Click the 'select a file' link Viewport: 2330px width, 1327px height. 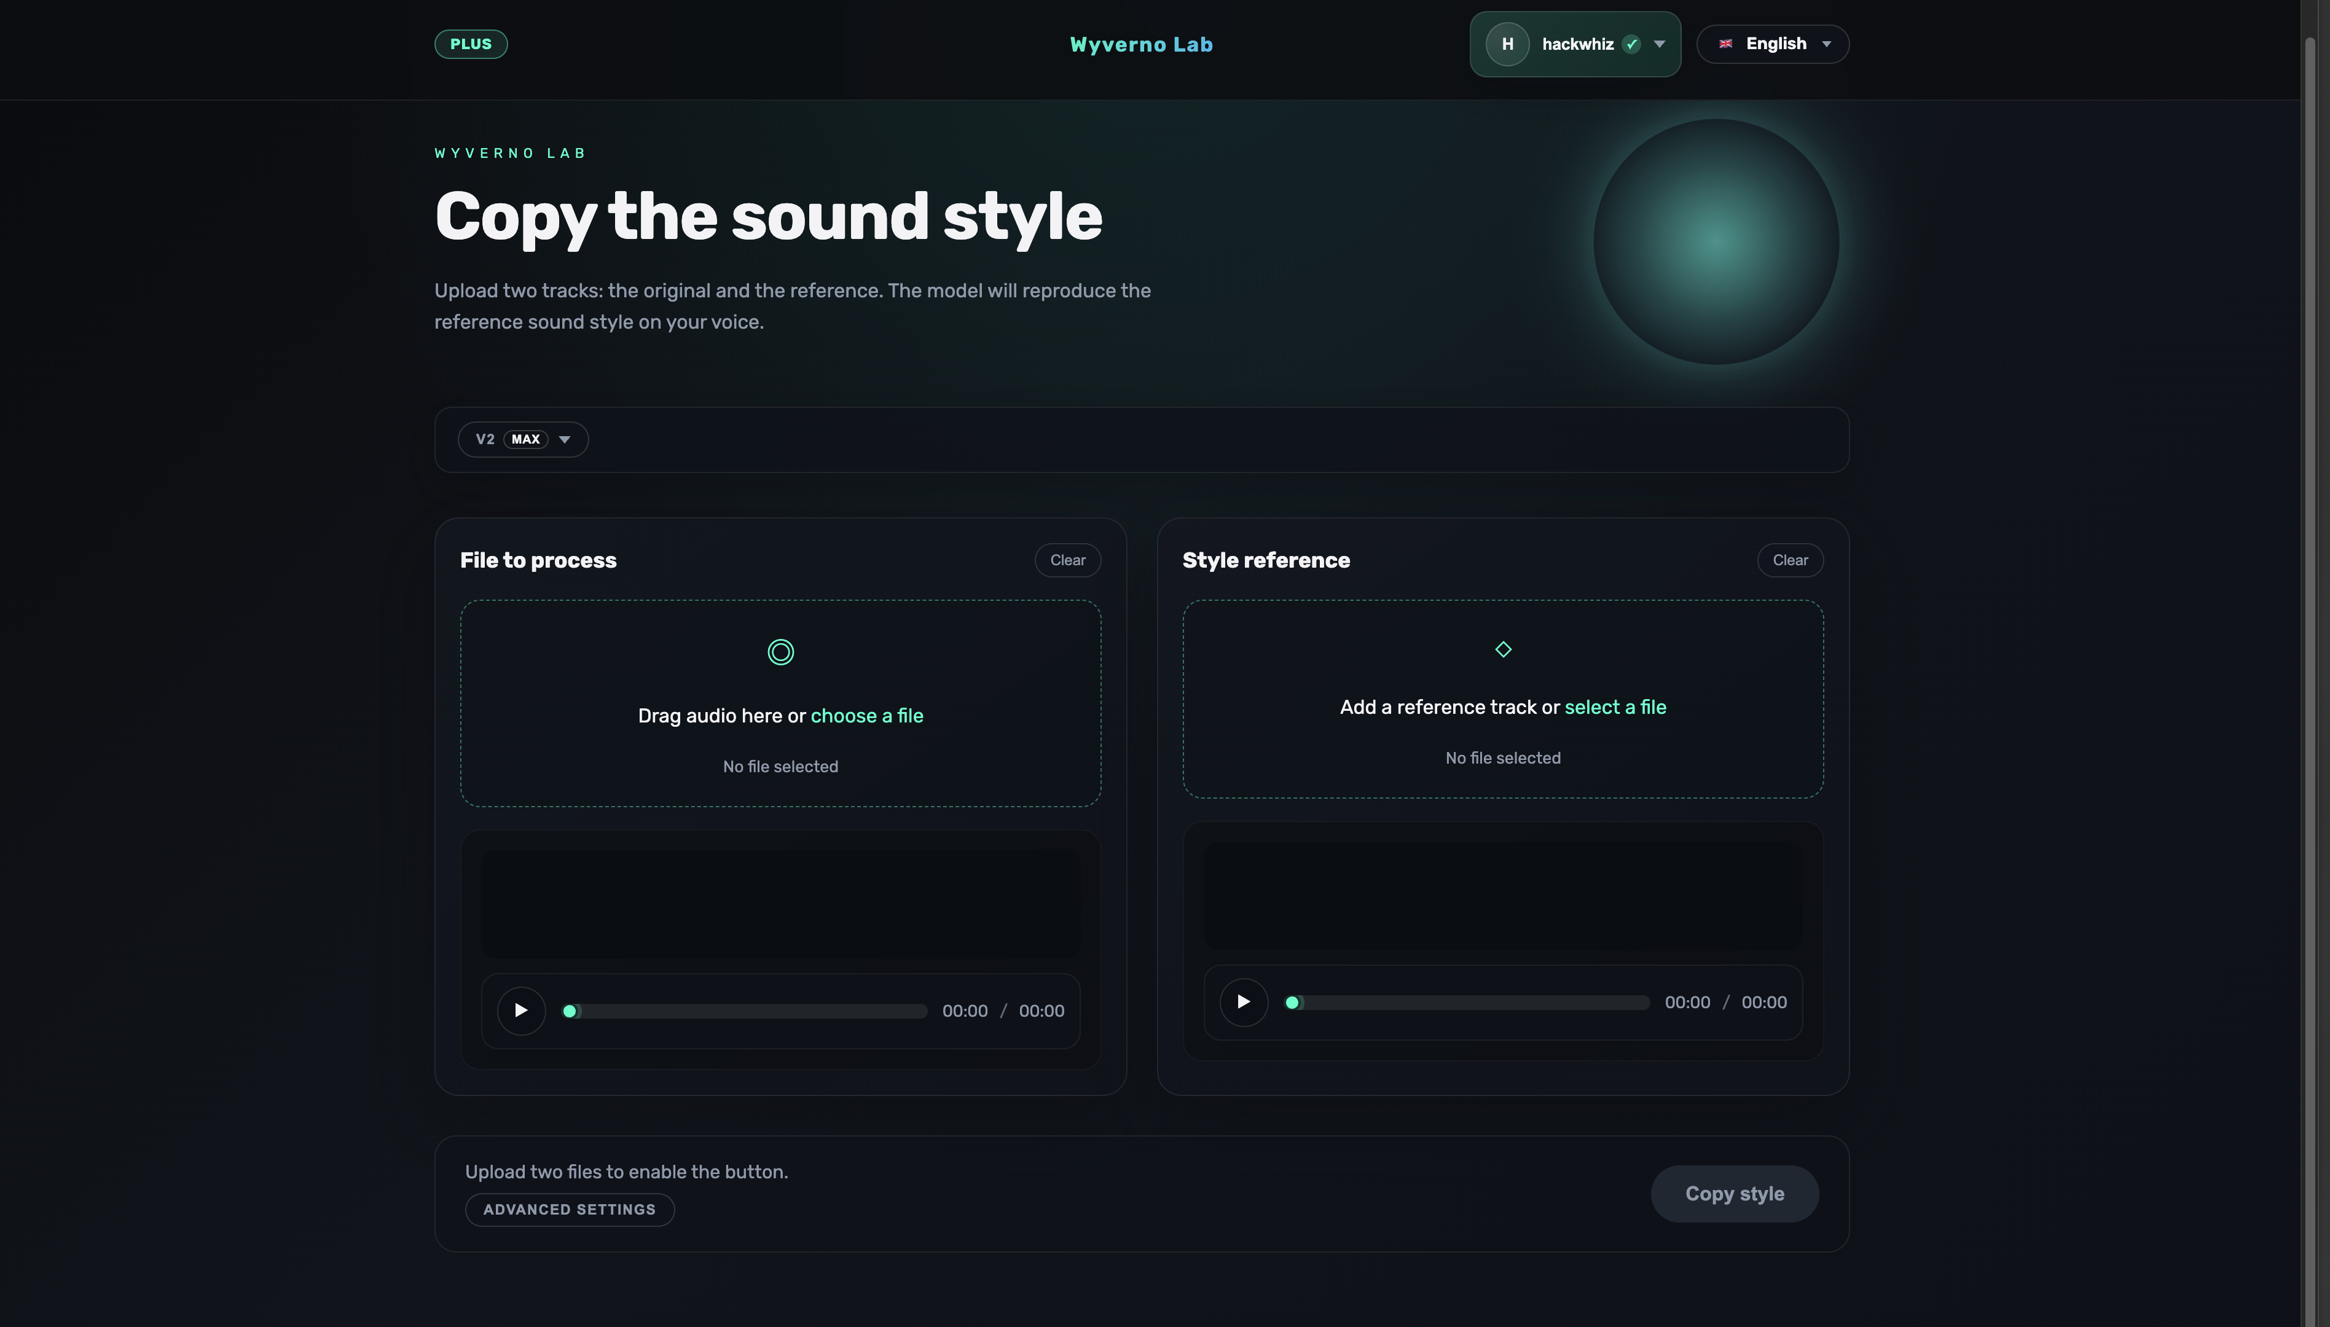click(x=1614, y=707)
